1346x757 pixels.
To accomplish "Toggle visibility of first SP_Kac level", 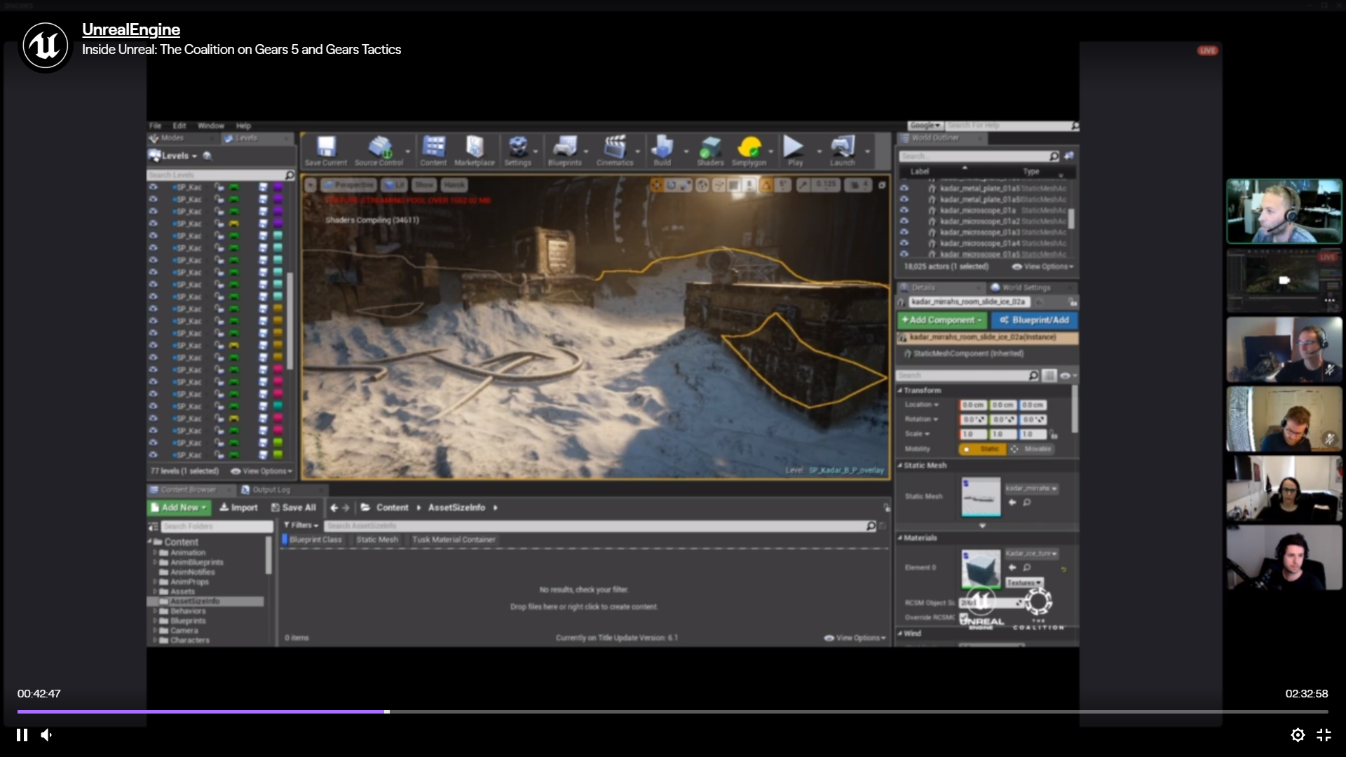I will click(153, 188).
